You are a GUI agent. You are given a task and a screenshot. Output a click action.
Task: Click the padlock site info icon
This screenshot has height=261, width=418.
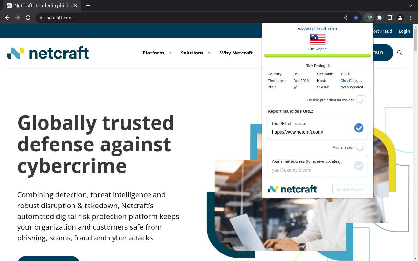[x=41, y=18]
